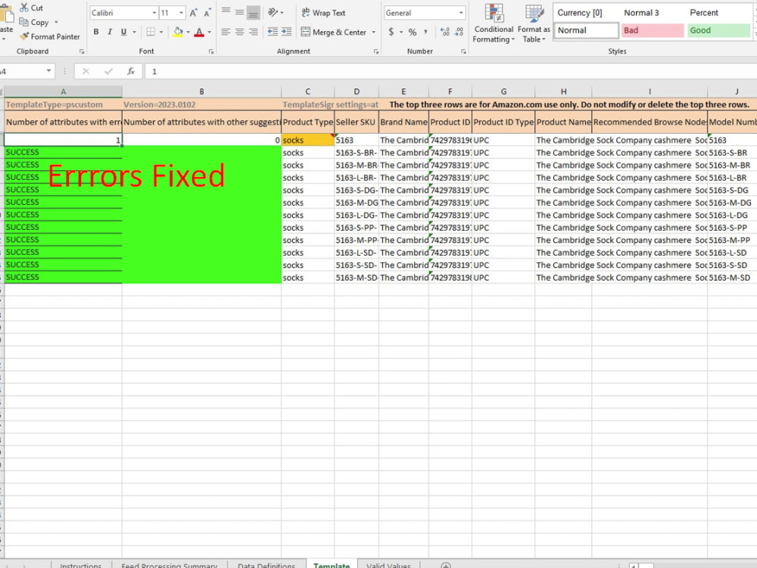Open Font dialog launcher
The height and width of the screenshot is (568, 757).
coord(211,51)
